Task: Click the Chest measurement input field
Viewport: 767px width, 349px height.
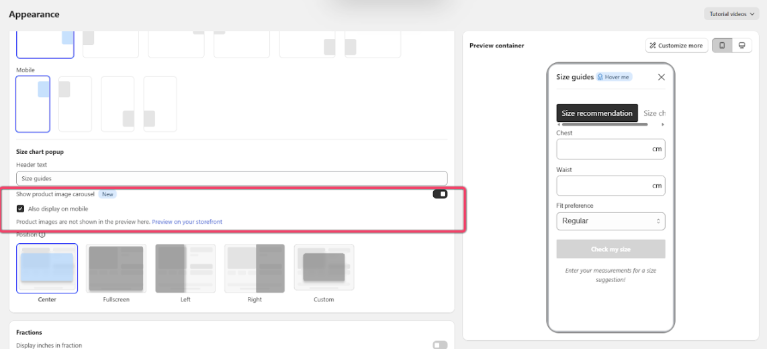Action: 611,149
